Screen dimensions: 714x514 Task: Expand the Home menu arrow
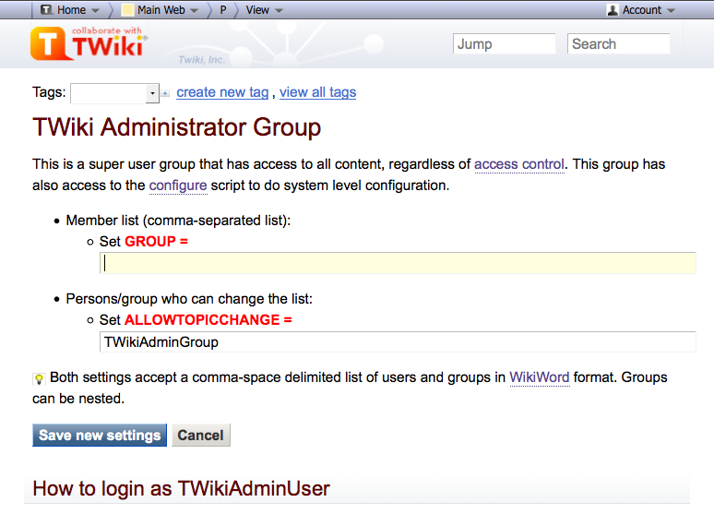point(94,11)
